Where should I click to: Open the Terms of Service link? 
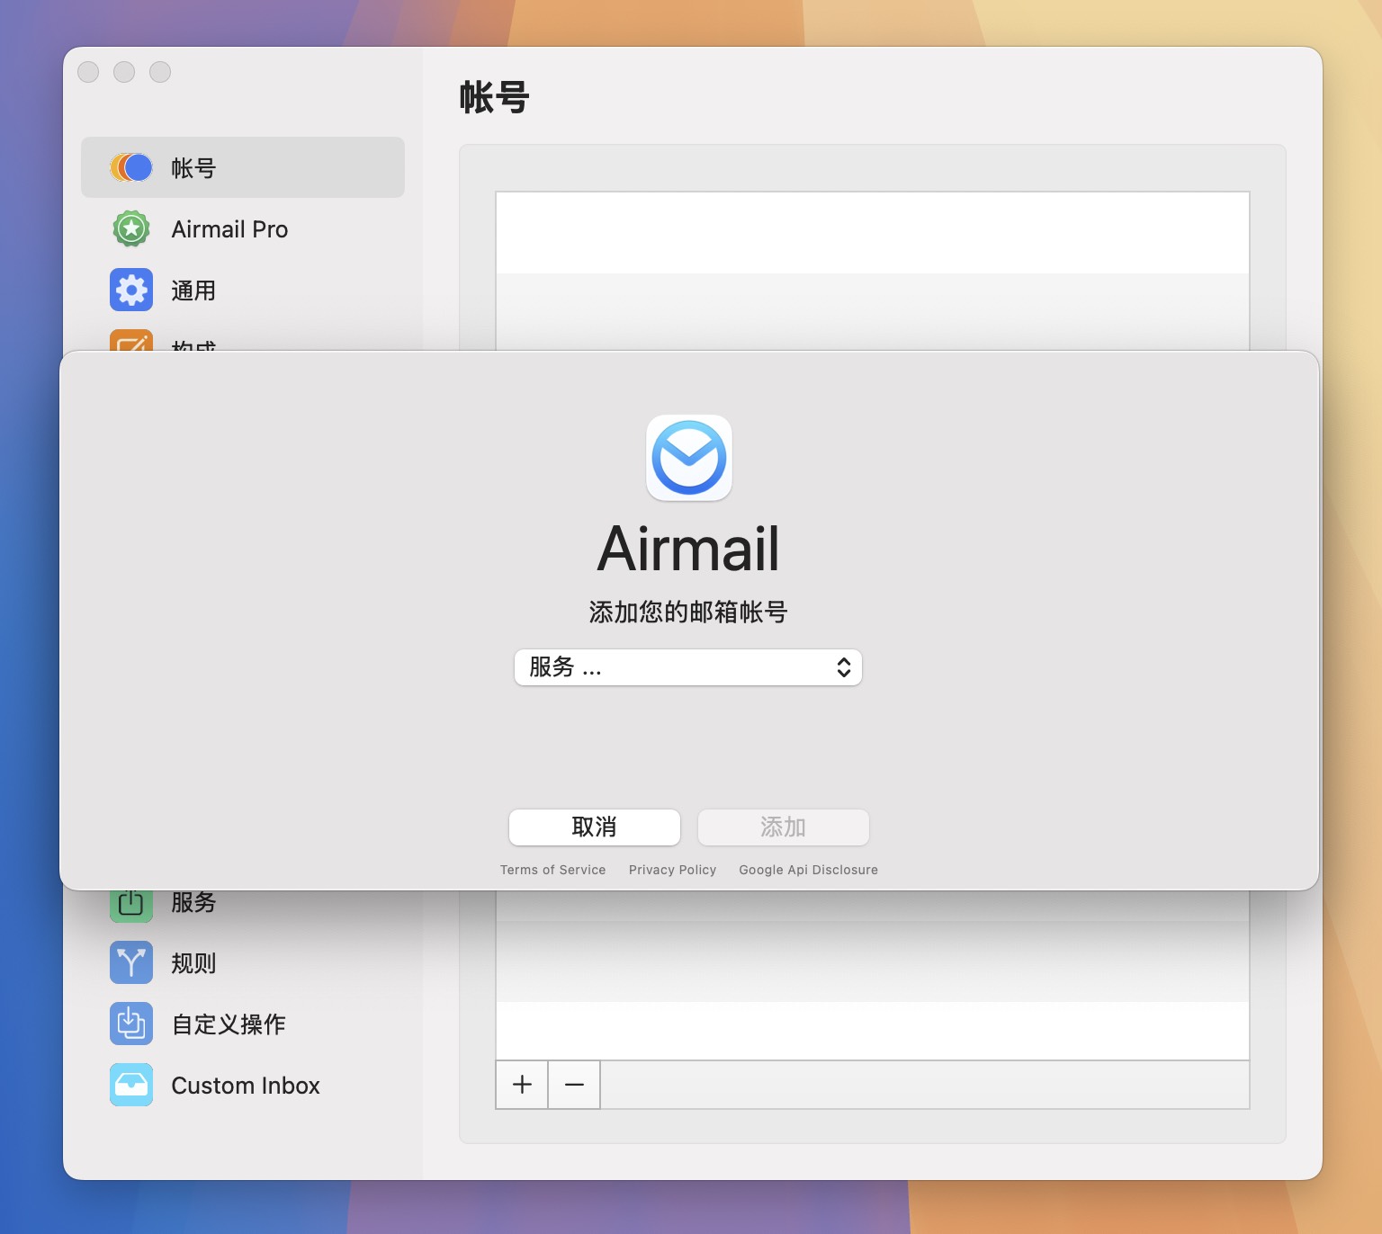pyautogui.click(x=553, y=869)
